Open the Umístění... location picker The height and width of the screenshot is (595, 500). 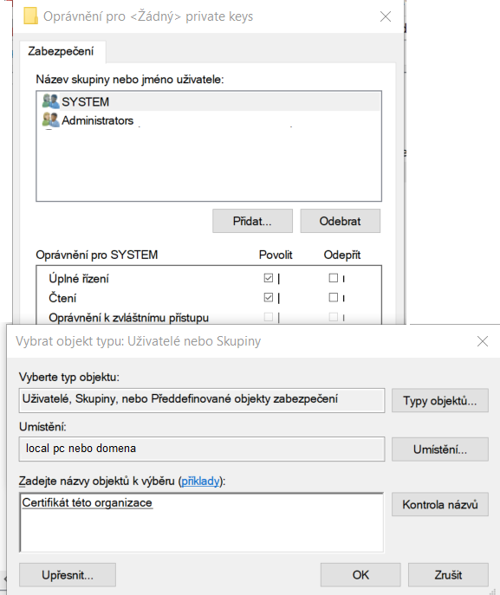click(x=440, y=449)
